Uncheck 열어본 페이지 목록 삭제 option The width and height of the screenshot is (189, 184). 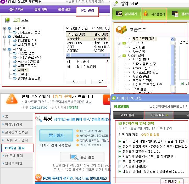coord(120,147)
